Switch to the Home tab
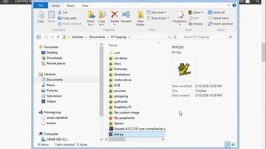Image resolution: width=266 pixels, height=149 pixels. click(55, 5)
